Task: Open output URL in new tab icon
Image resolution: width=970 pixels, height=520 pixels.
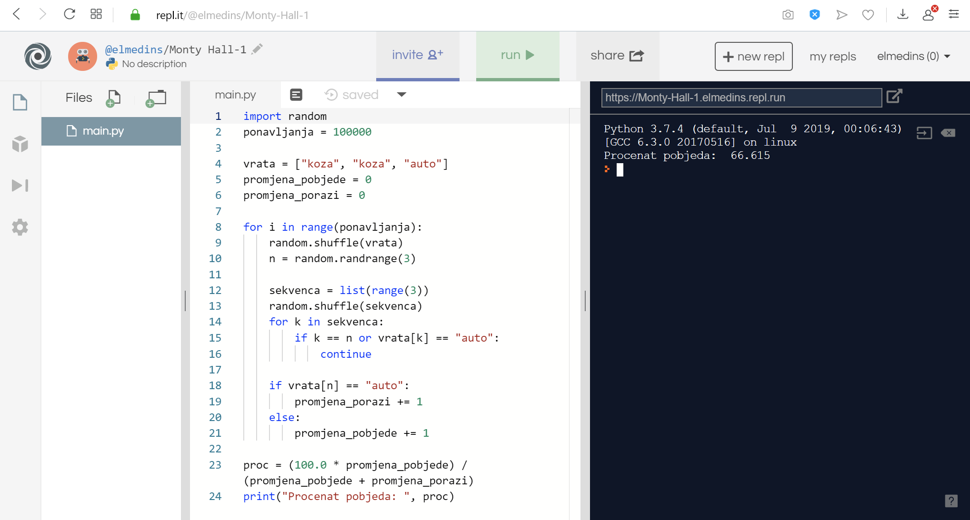Action: (x=894, y=97)
